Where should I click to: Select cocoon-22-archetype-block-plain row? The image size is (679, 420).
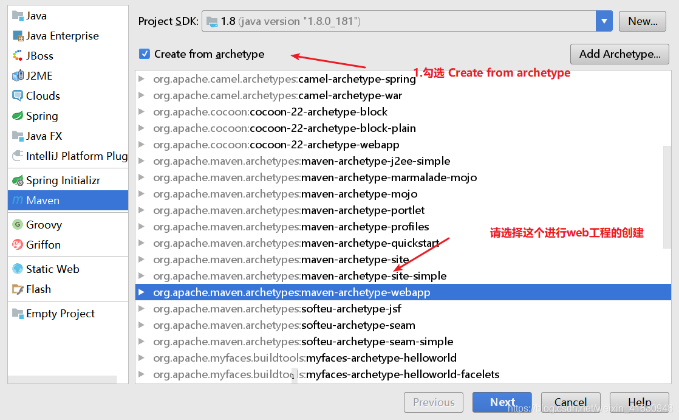click(x=403, y=128)
